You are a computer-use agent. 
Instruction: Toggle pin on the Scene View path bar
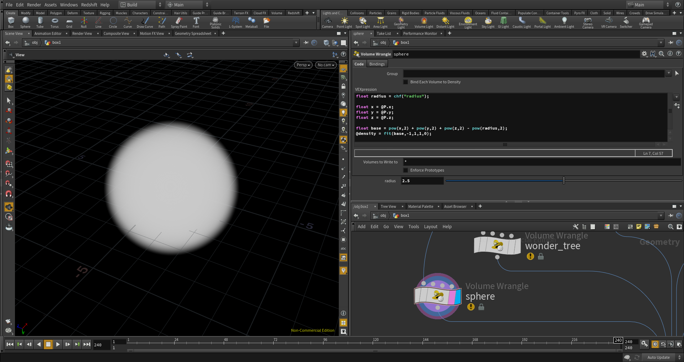pos(306,42)
